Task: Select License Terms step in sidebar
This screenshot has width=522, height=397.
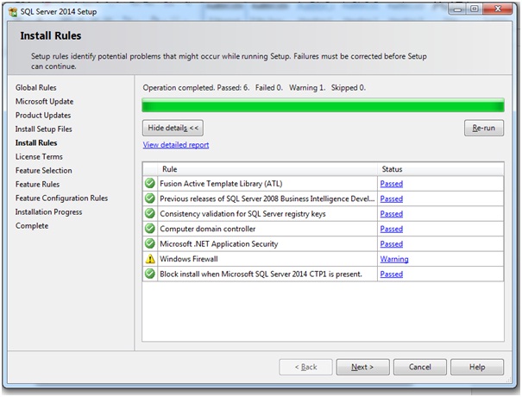Action: pyautogui.click(x=39, y=156)
